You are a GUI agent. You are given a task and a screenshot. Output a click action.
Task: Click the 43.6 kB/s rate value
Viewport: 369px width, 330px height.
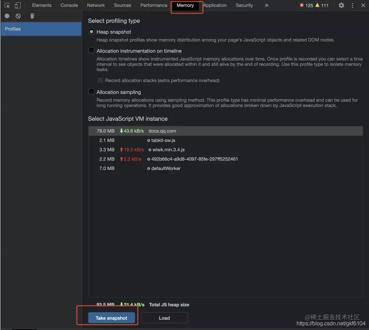pyautogui.click(x=132, y=131)
